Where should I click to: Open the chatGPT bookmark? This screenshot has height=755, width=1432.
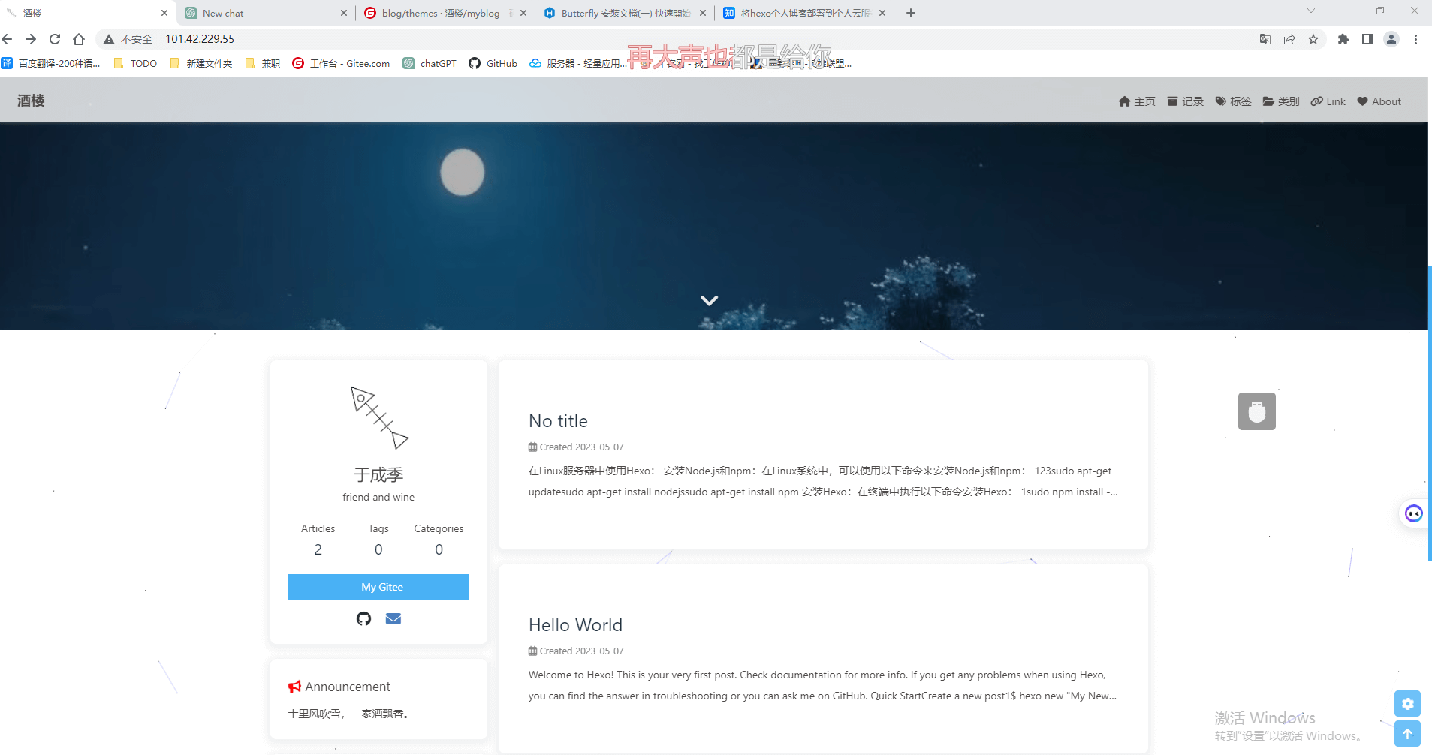click(x=430, y=63)
